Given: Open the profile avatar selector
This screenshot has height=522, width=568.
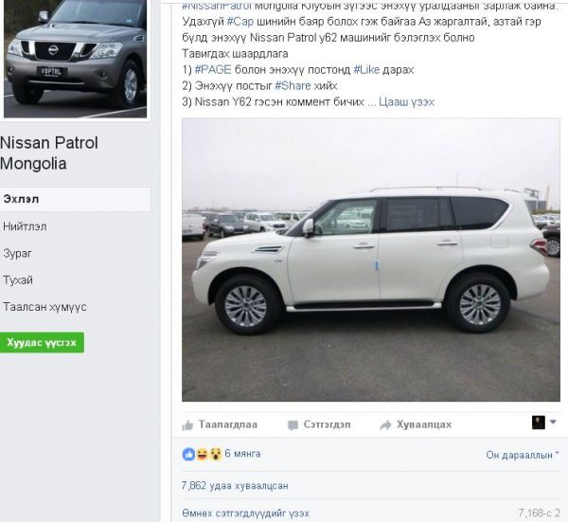Looking at the screenshot, I should point(539,423).
